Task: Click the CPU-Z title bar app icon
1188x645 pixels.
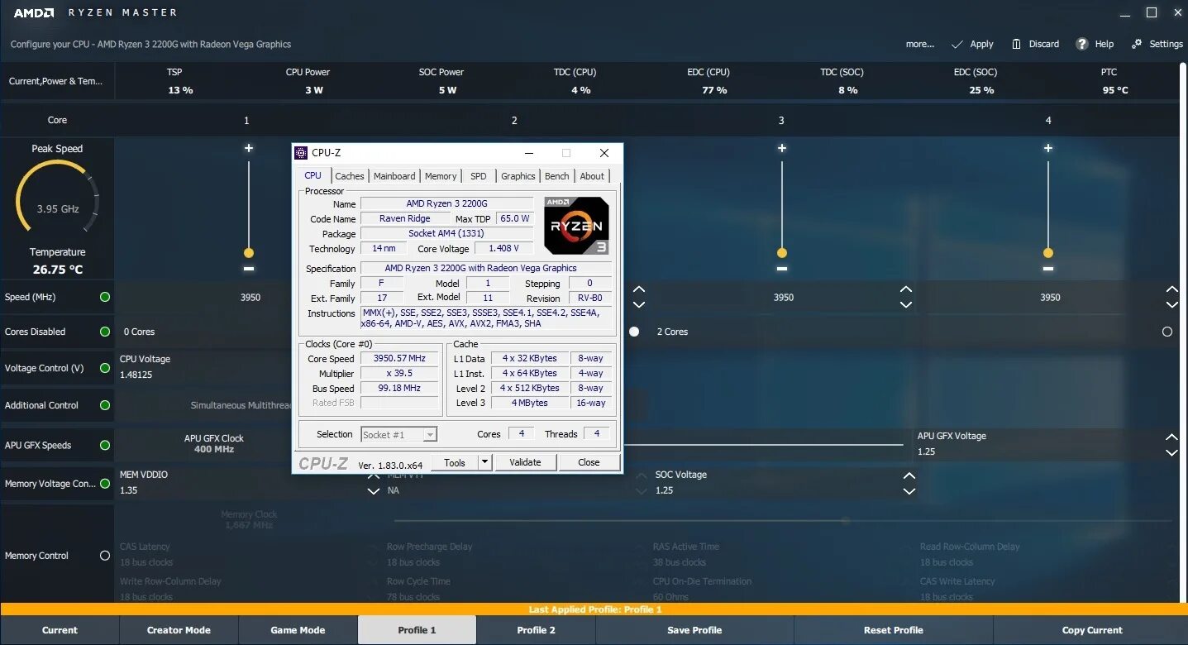Action: click(302, 153)
